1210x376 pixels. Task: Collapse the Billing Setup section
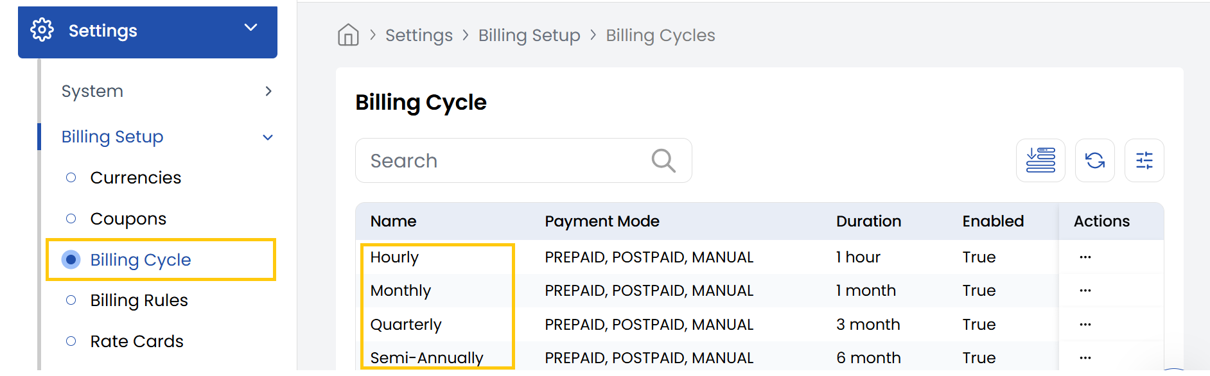[268, 137]
